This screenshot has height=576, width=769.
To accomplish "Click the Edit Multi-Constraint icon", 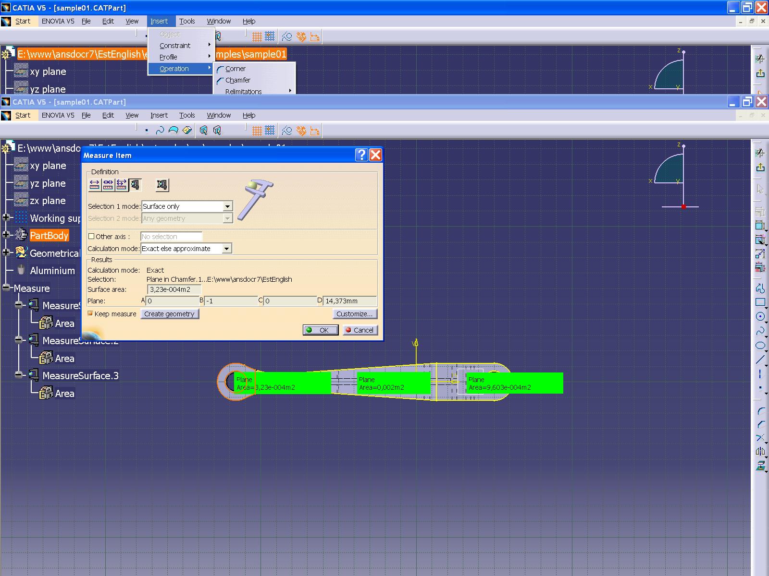I will 760,267.
